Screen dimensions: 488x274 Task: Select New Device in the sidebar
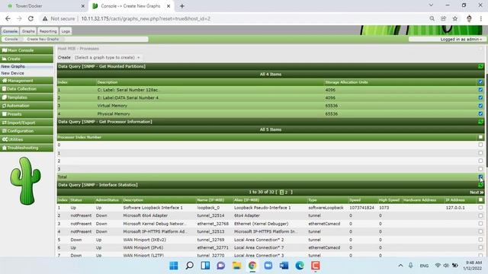[x=12, y=73]
